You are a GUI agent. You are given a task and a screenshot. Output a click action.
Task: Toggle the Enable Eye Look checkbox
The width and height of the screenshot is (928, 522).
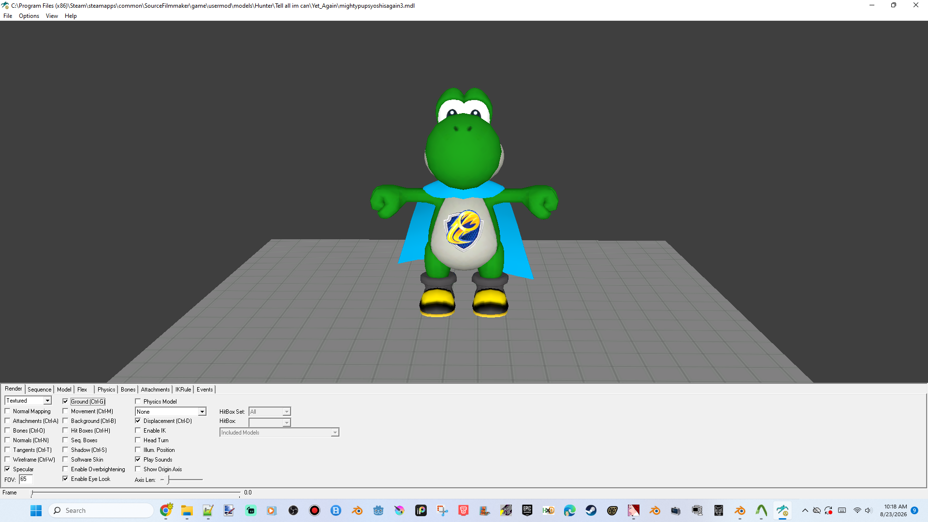click(x=65, y=479)
